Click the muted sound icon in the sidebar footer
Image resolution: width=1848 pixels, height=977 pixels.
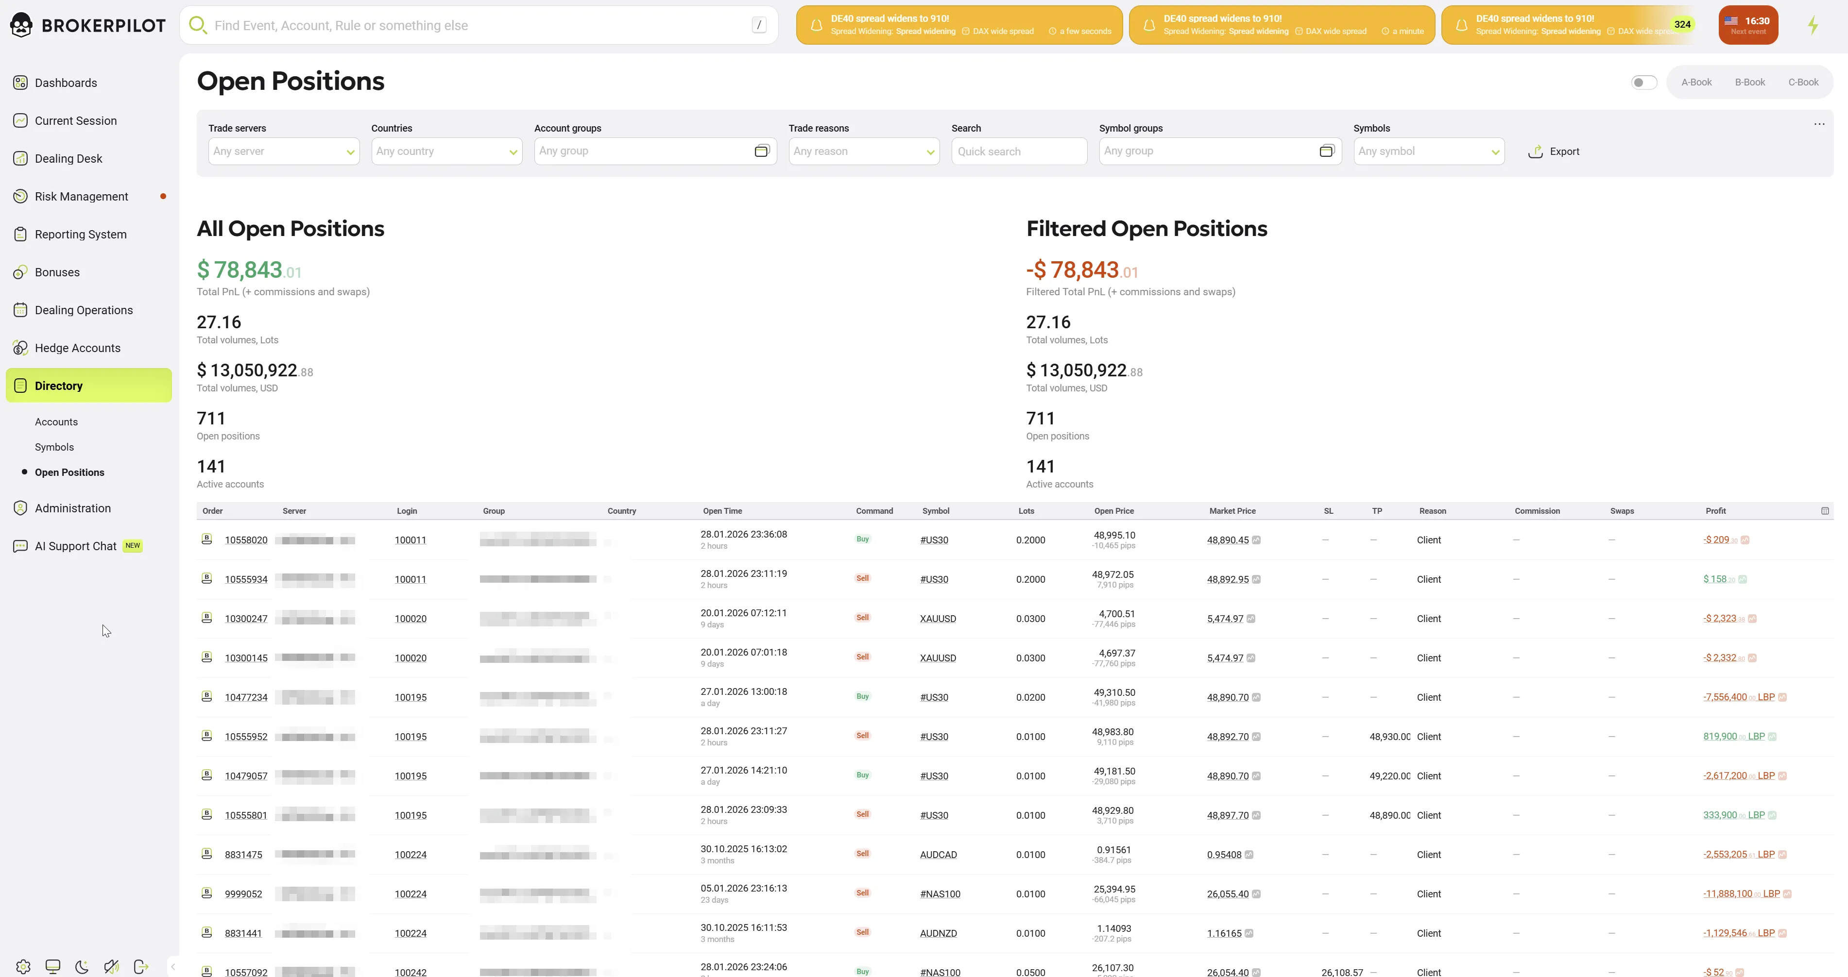(111, 966)
